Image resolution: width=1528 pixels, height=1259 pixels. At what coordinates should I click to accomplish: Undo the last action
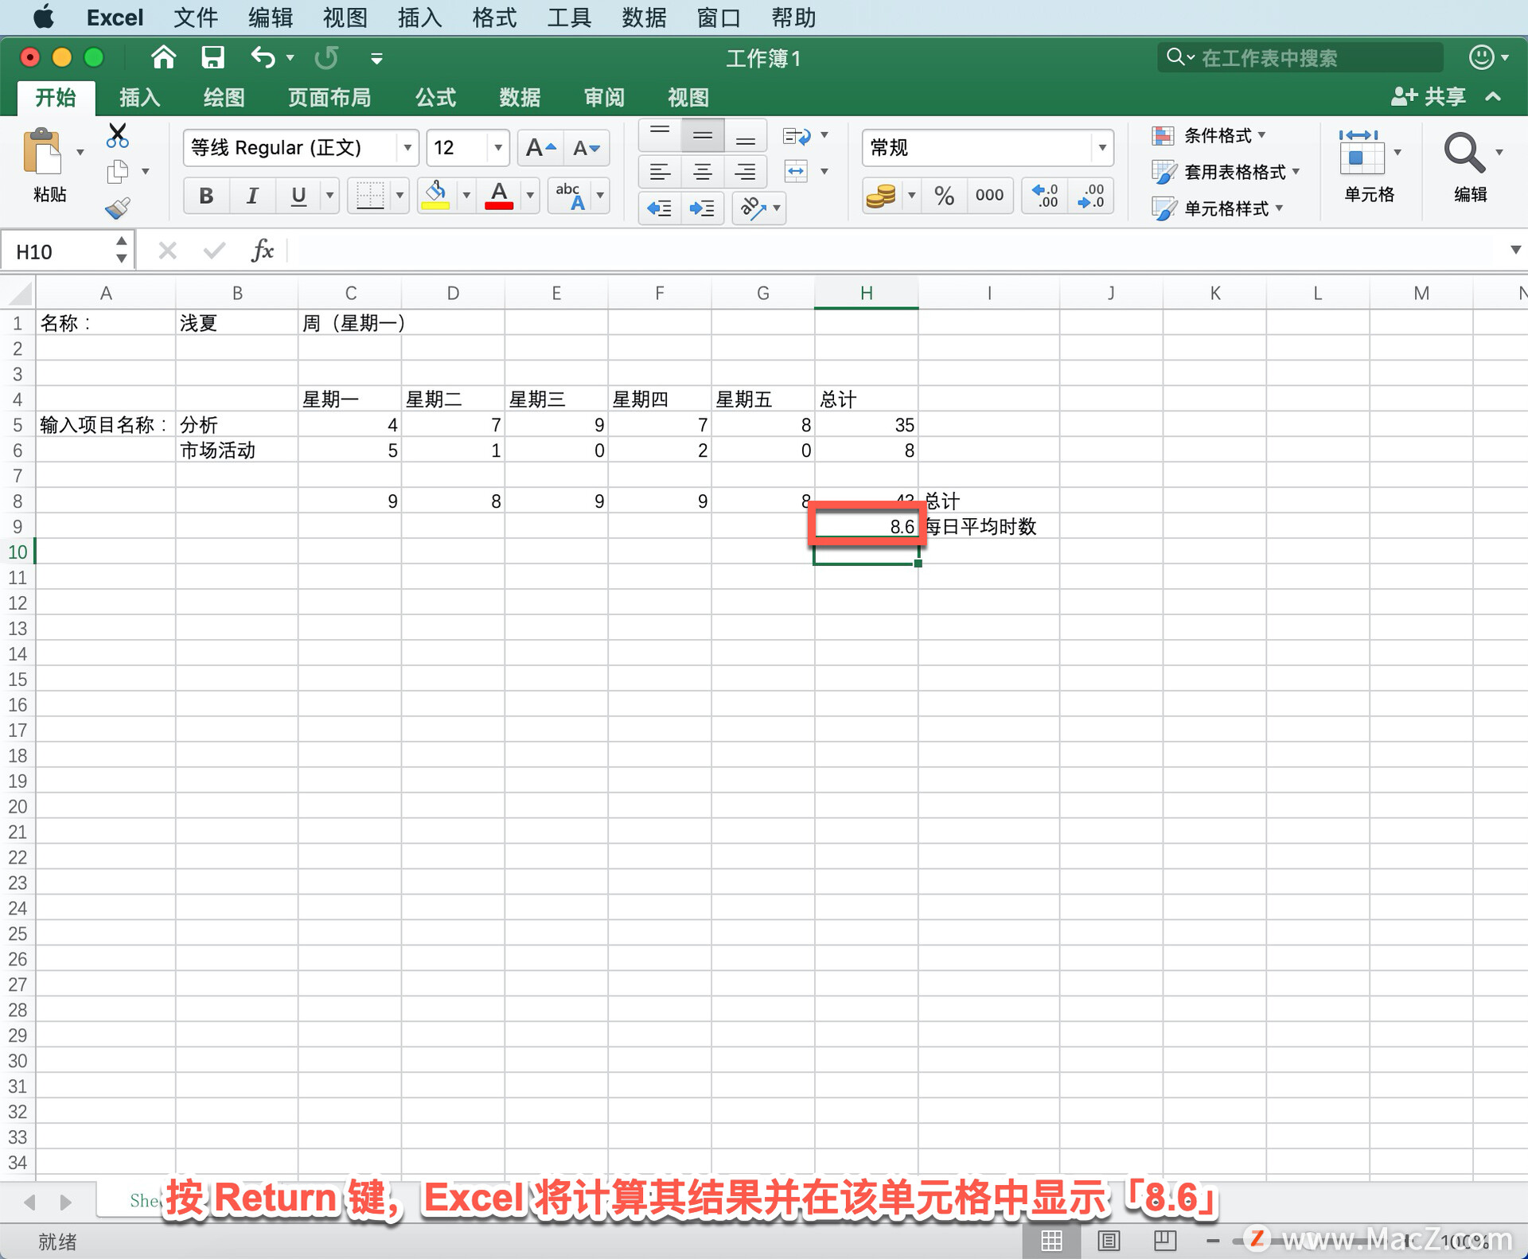click(x=263, y=57)
